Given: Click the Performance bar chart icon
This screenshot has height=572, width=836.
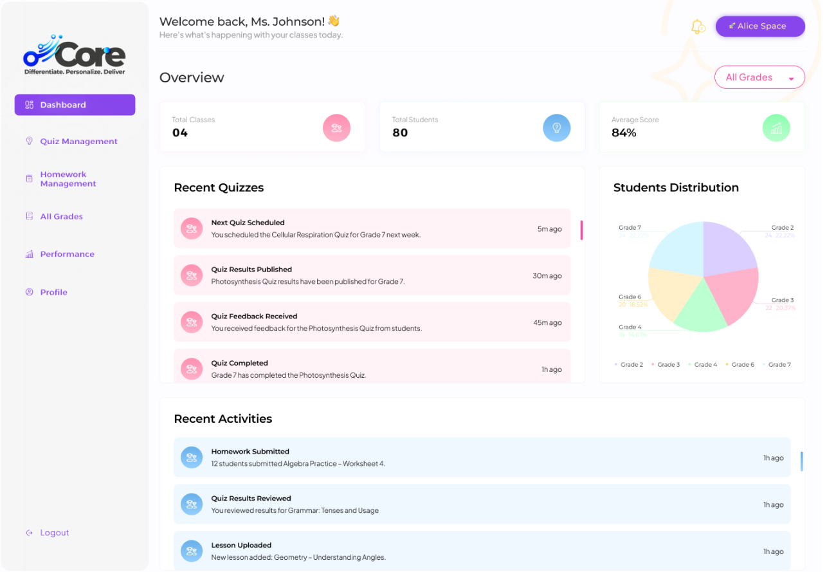Looking at the screenshot, I should [29, 254].
